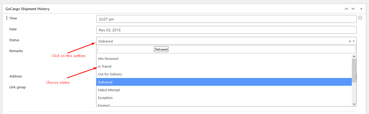Focus the status search box
Viewport: 369px width, 114px height.
coord(226,49)
